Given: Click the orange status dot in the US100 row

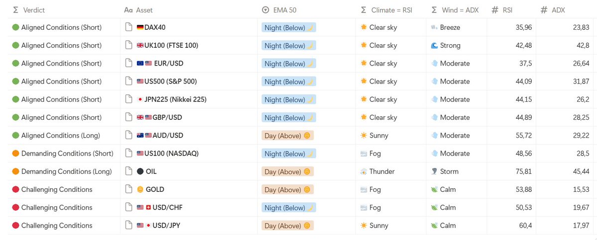Looking at the screenshot, I should click(x=15, y=154).
